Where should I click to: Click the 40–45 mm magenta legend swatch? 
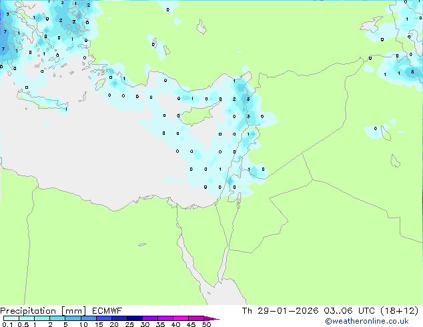coord(181,318)
